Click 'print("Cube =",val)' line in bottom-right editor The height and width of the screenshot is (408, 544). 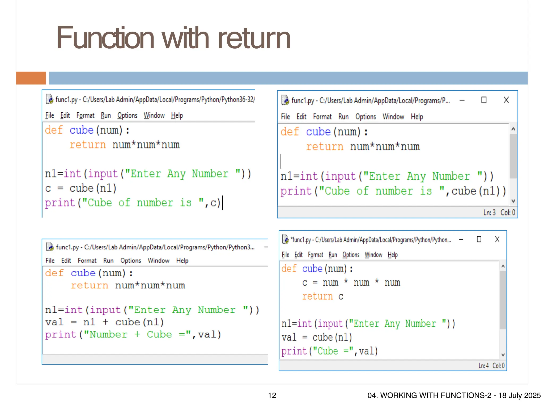pyautogui.click(x=330, y=351)
